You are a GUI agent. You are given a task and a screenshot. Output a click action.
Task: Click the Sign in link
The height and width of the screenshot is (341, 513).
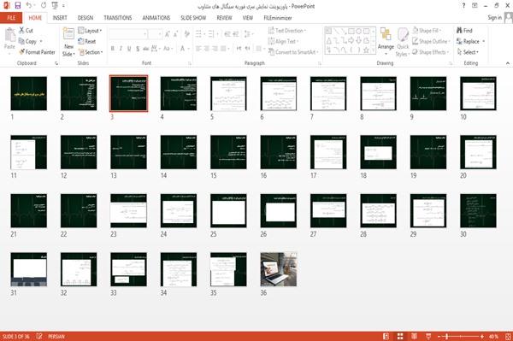click(494, 18)
